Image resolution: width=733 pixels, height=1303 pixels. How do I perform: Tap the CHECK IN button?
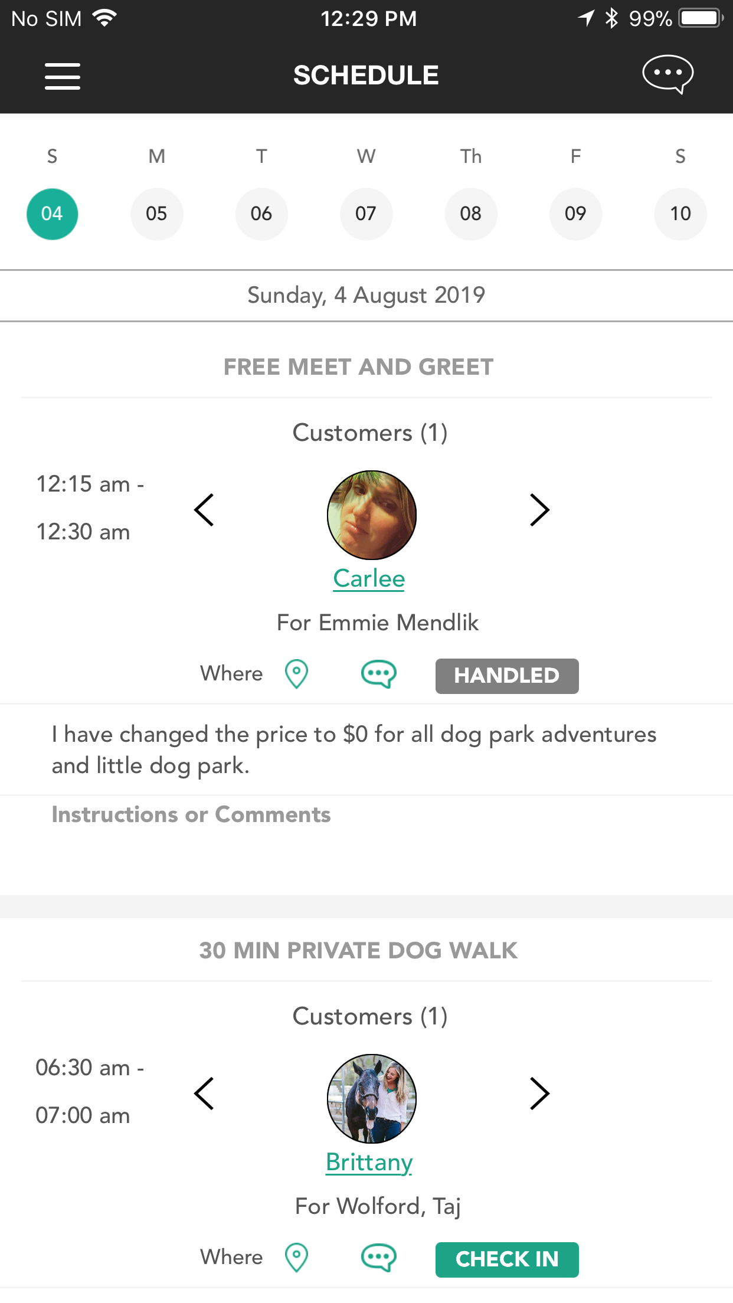tap(507, 1259)
